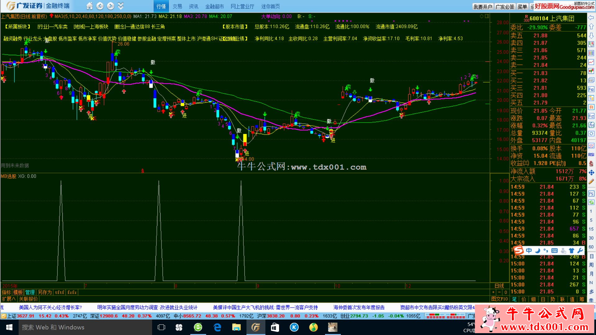Click the green refresh icon in sidebar
Viewport: 596px width, 335px height.
591,202
